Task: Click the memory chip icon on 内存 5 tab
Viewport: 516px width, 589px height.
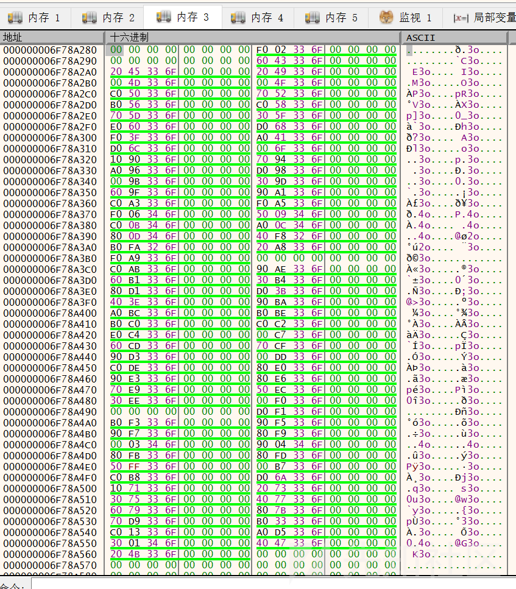Action: point(313,18)
